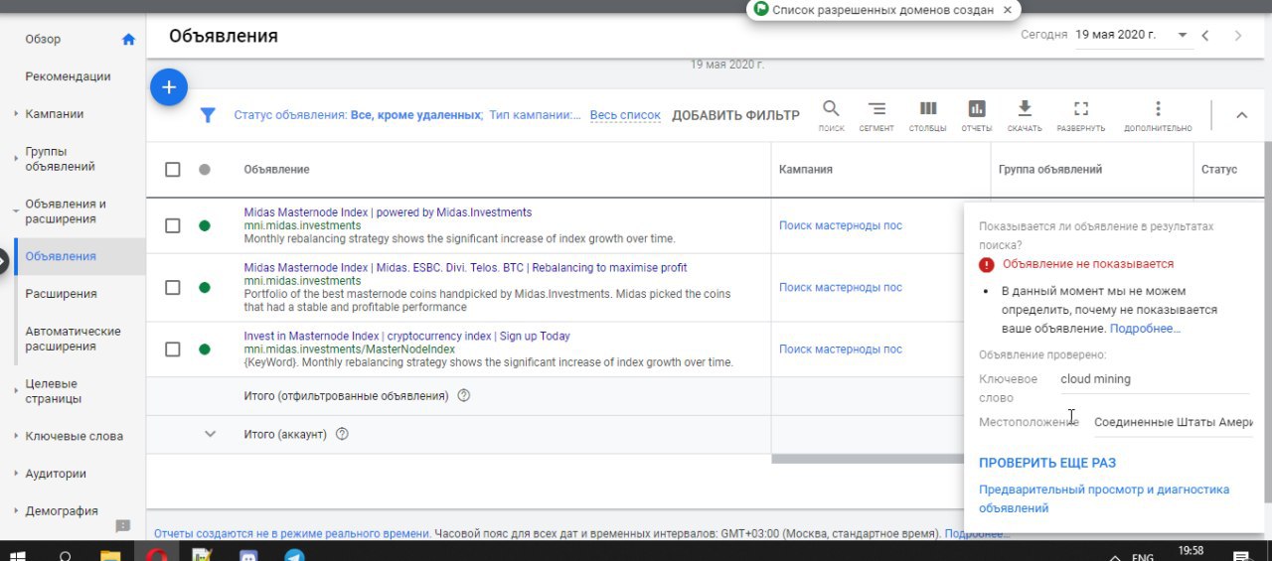Open Обзор in the sidebar
The width and height of the screenshot is (1272, 561).
[x=43, y=40]
